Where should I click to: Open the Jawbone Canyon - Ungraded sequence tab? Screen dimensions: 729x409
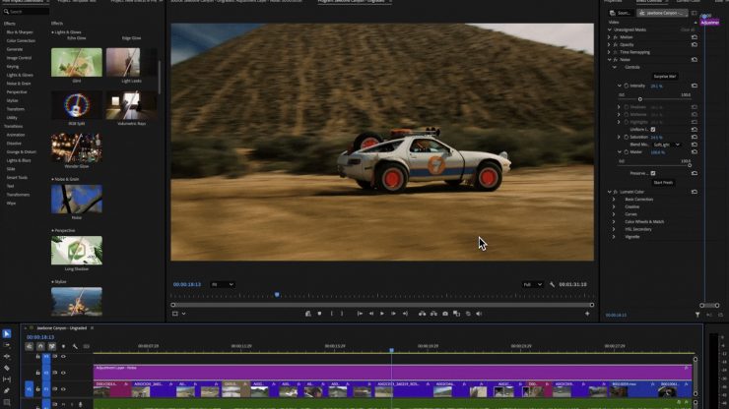pyautogui.click(x=62, y=328)
